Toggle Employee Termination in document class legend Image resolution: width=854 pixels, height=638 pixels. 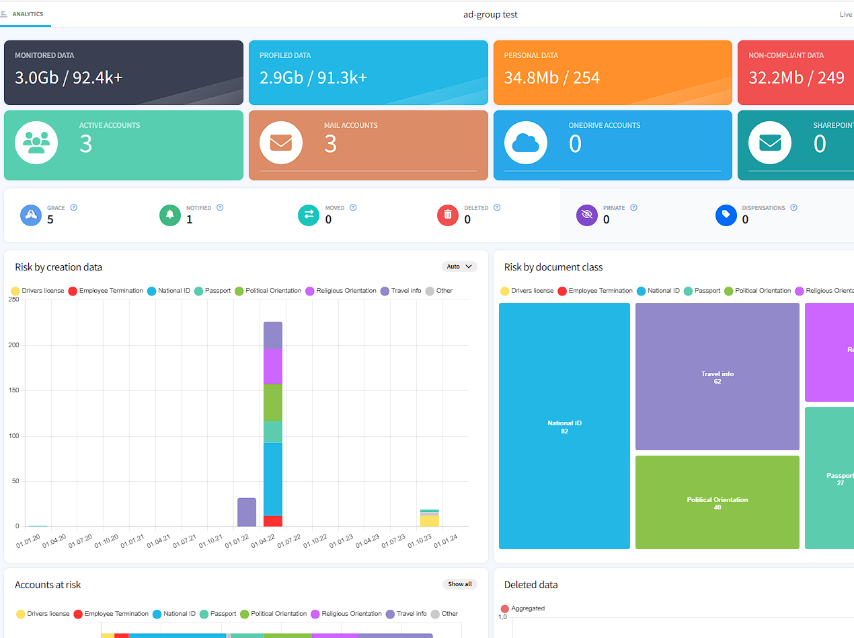pyautogui.click(x=595, y=291)
